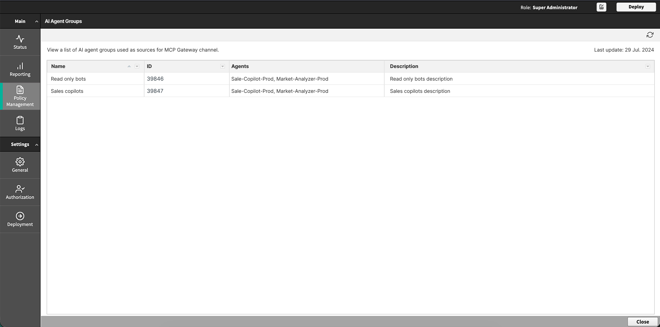
Task: Refresh the AI agent groups list
Action: click(650, 35)
